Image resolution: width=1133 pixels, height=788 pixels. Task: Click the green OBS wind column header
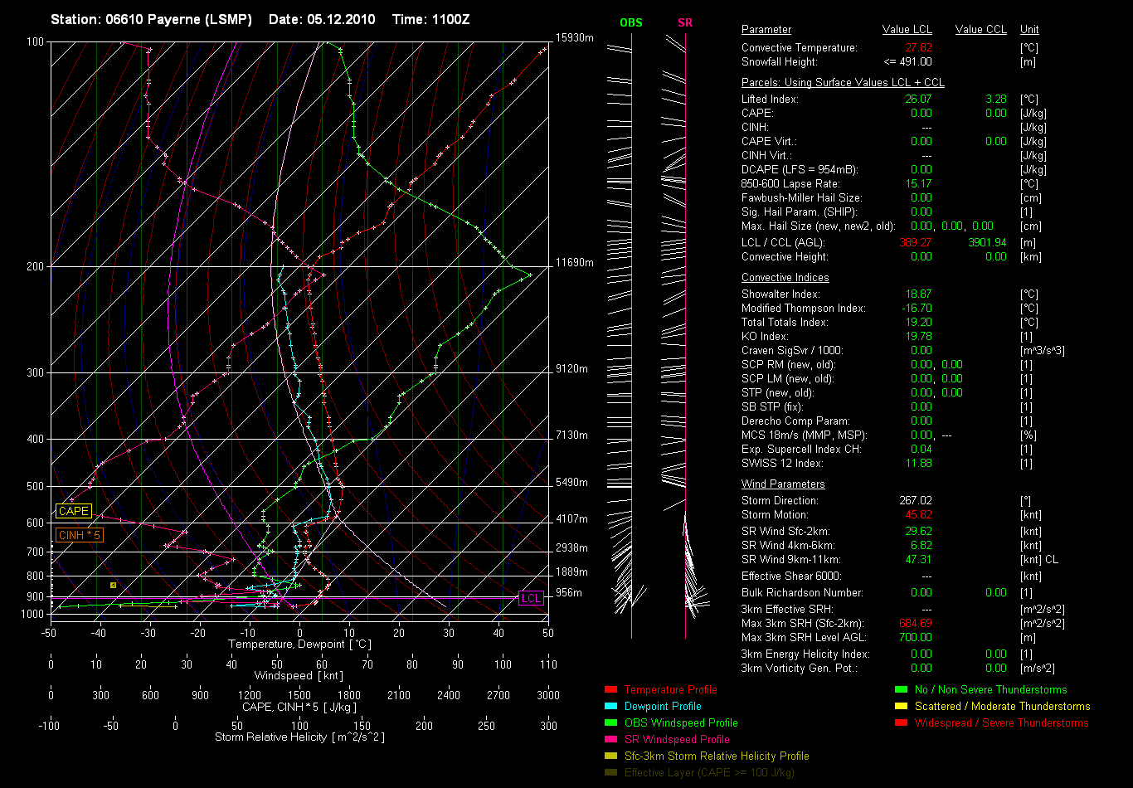631,22
